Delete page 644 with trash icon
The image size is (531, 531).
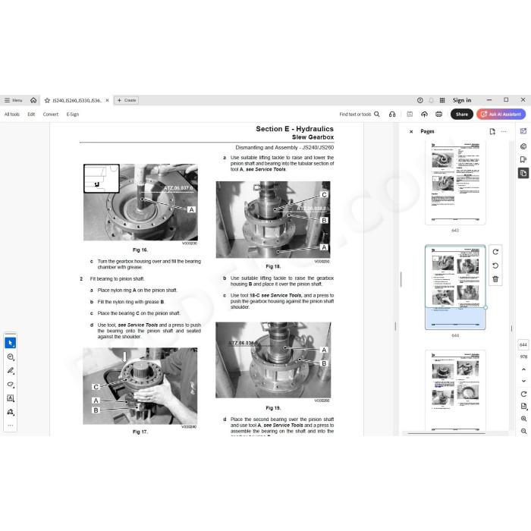click(495, 279)
